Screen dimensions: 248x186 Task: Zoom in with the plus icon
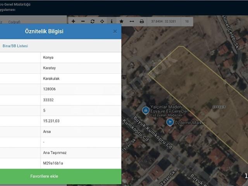pyautogui.click(x=73, y=21)
